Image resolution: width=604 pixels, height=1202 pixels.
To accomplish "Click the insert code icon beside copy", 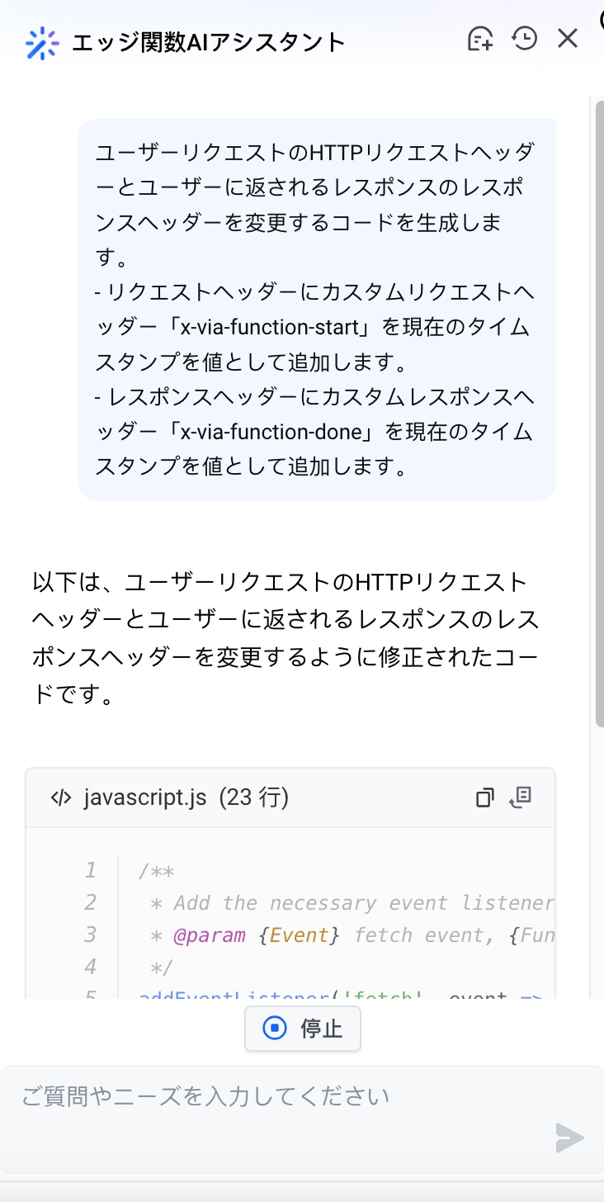I will [x=521, y=797].
